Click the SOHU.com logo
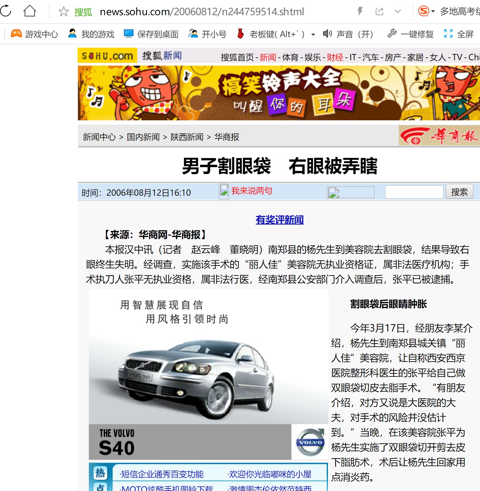Viewport: 480px width, 491px height. 107,55
